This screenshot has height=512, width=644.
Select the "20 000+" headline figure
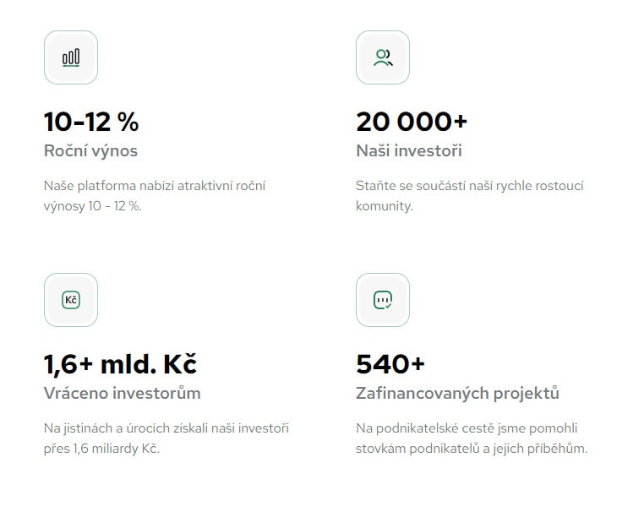coord(412,122)
